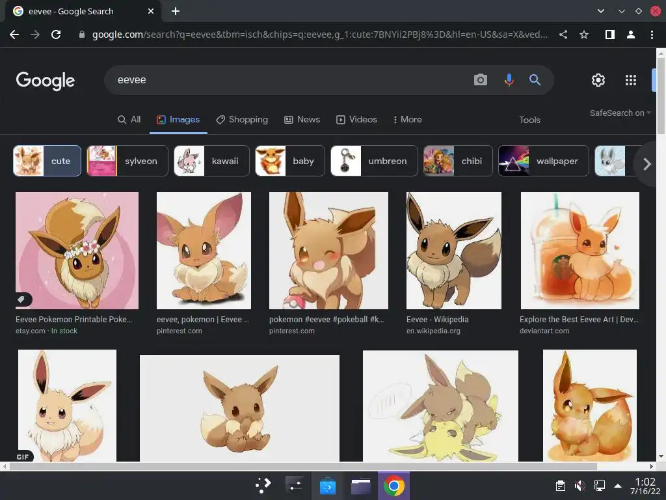
Task: Show more suggestion chips with the right chevron
Action: coord(647,163)
